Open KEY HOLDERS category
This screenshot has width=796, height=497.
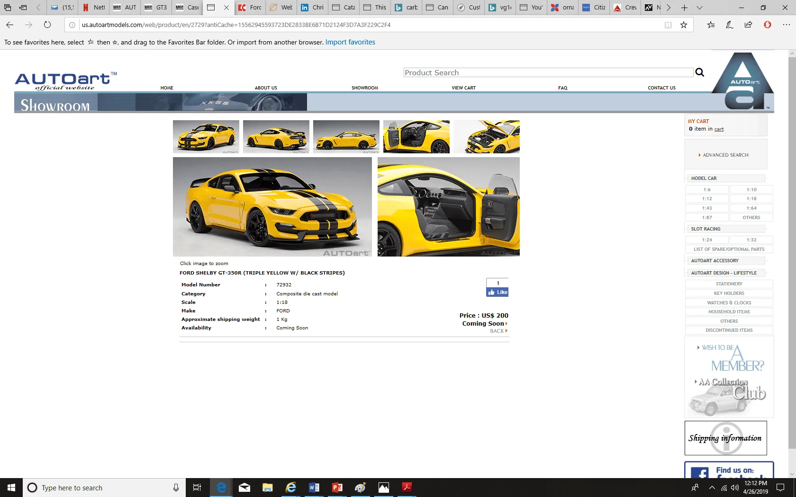[x=729, y=293]
